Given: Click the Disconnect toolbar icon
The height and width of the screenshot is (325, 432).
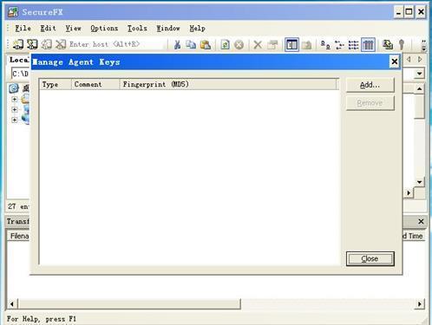Looking at the screenshot, I should pyautogui.click(x=61, y=44).
